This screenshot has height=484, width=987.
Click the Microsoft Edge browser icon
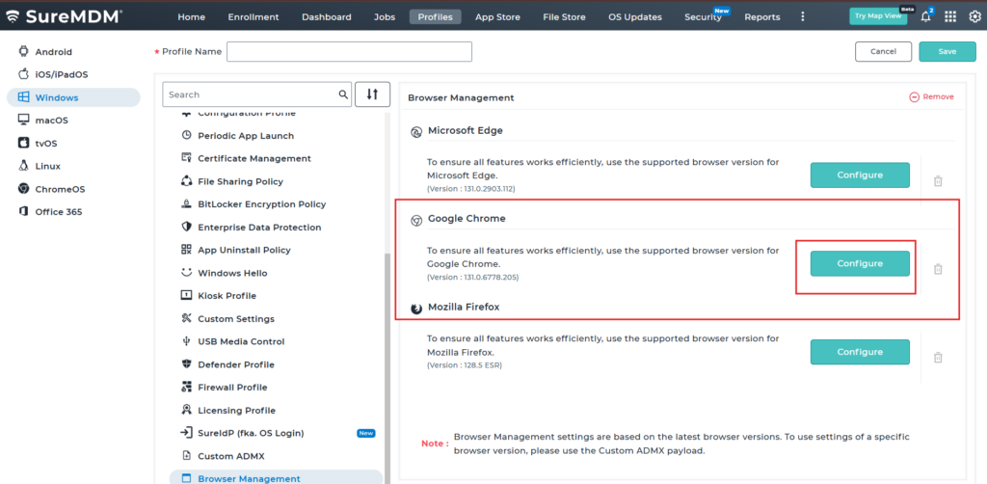tap(416, 131)
